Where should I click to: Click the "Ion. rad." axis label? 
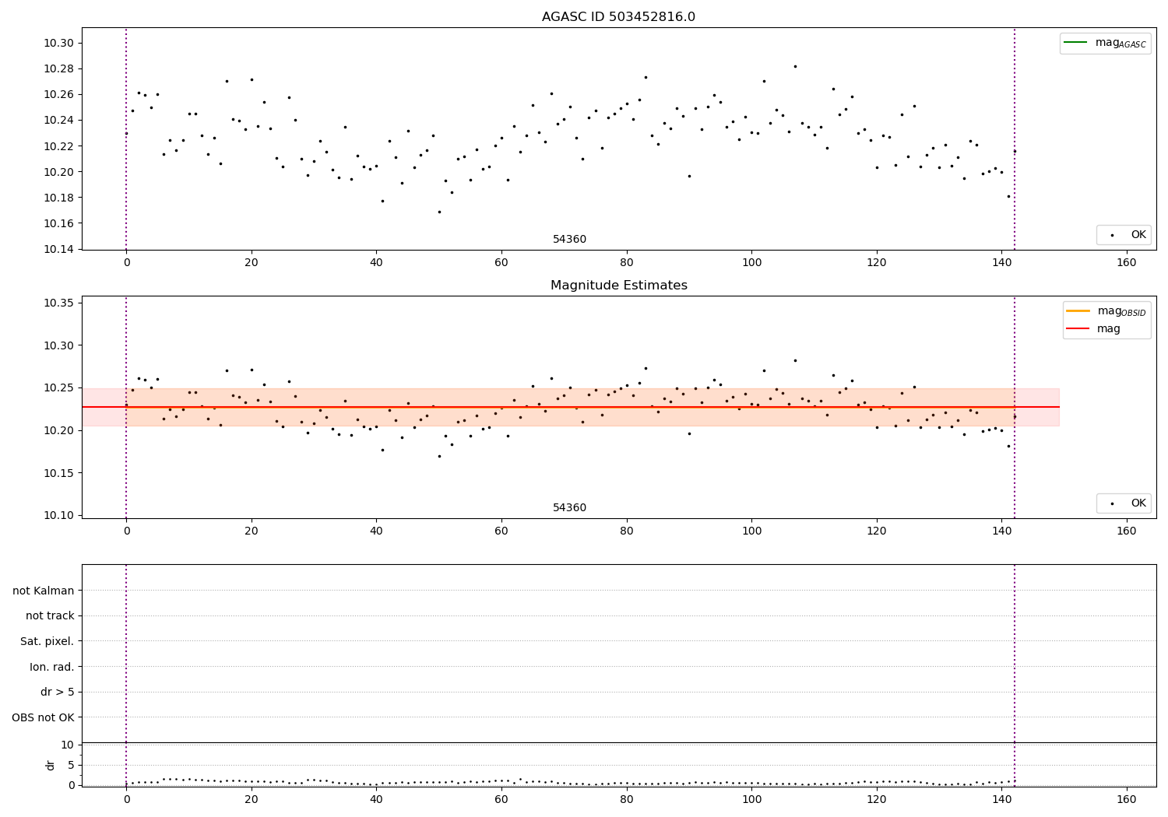click(52, 667)
